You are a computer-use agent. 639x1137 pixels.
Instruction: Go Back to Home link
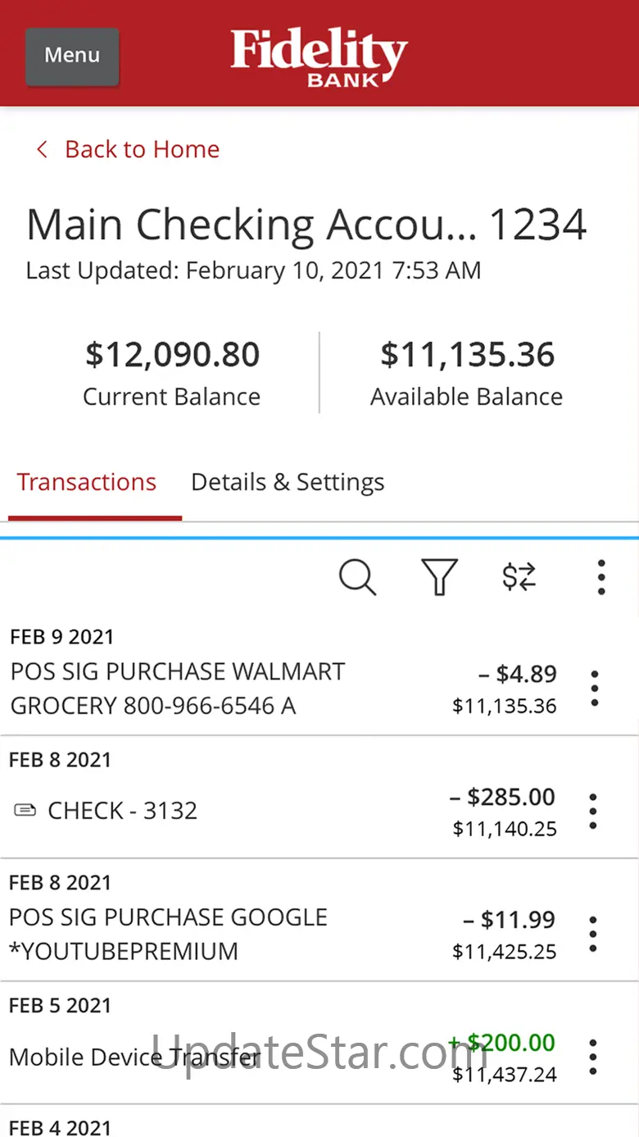coord(142,149)
